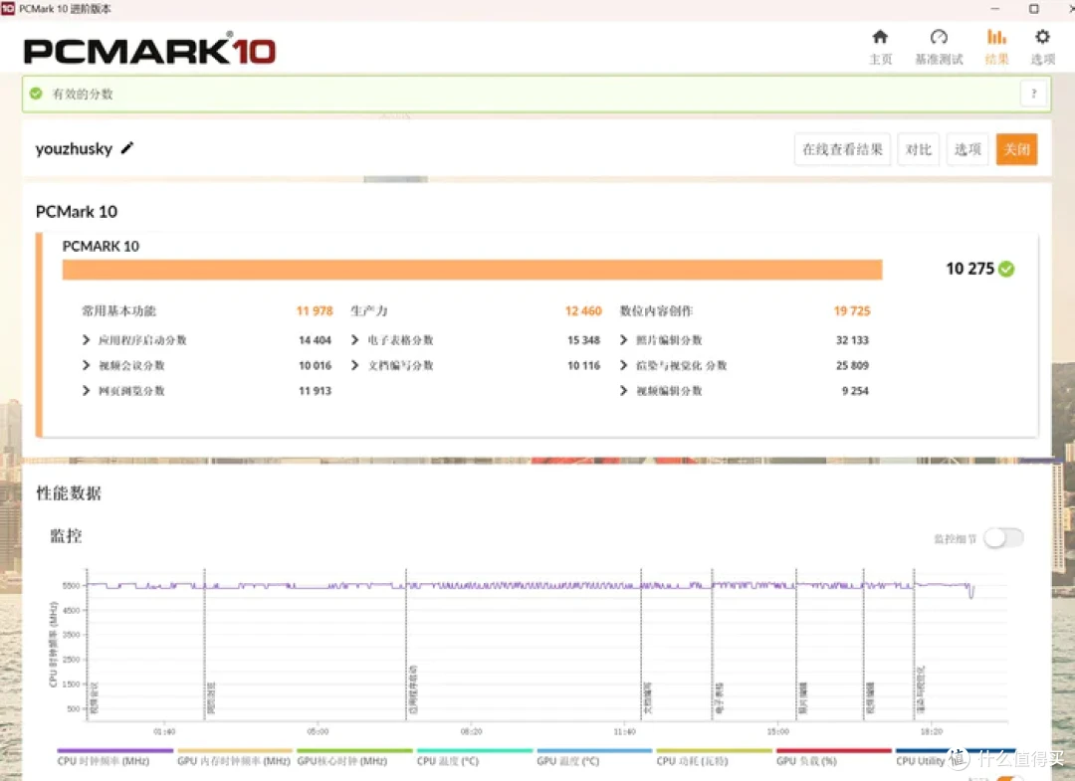Click the green check beside 有效的分数
This screenshot has height=781, width=1075.
(37, 94)
